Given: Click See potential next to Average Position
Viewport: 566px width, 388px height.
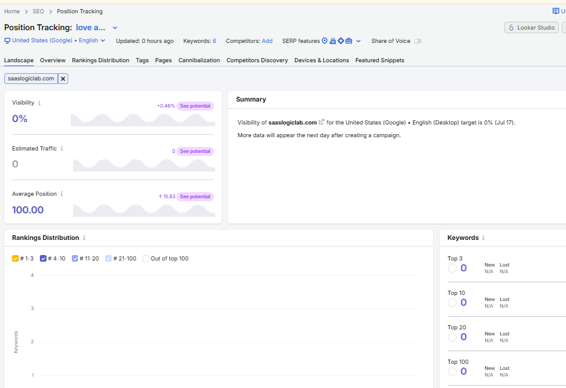Looking at the screenshot, I should coord(195,196).
